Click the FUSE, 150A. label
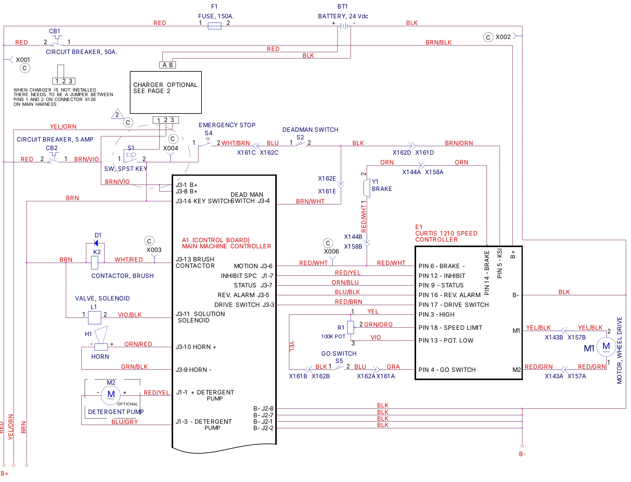Screen dimensions: 631x482 [x=216, y=16]
